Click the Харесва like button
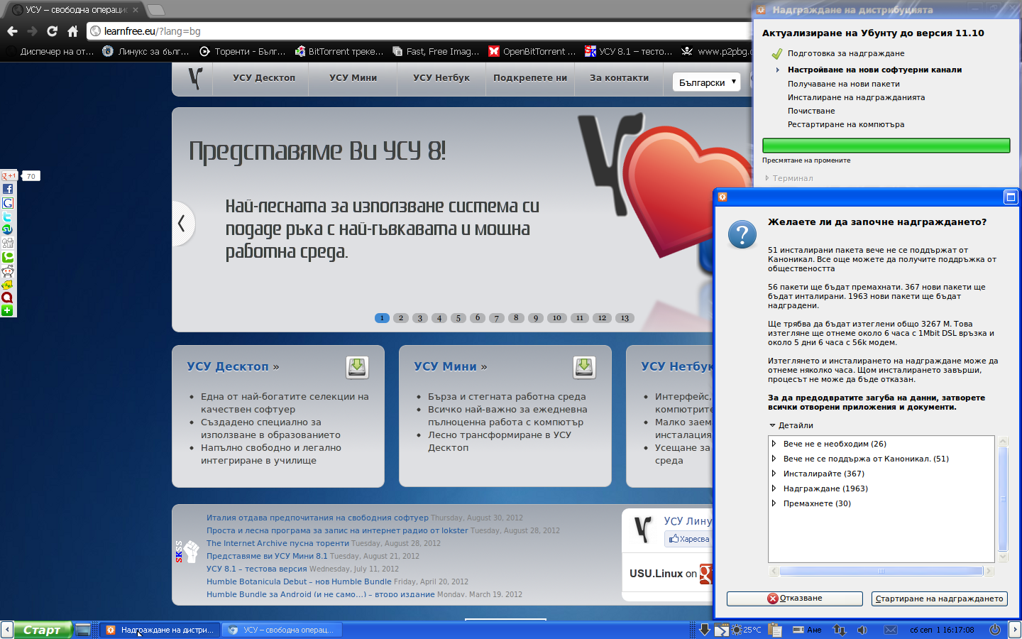 (688, 539)
